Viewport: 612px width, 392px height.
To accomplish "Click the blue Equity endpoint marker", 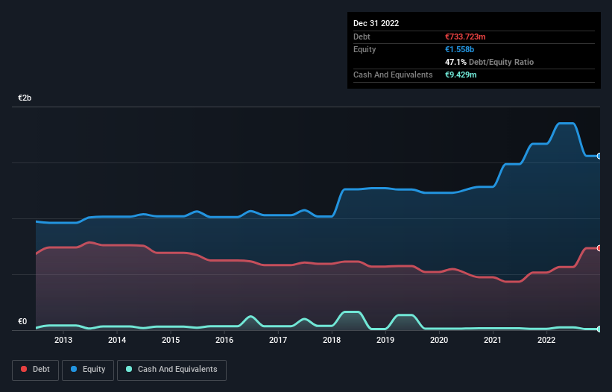I will pyautogui.click(x=599, y=156).
